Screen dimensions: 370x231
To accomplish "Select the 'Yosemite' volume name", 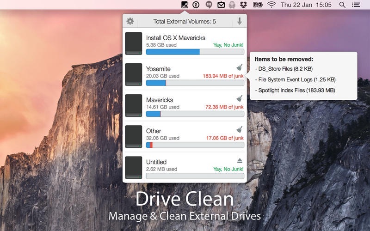I will tap(158, 69).
